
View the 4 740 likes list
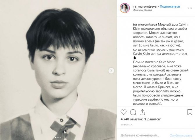click(x=141, y=119)
